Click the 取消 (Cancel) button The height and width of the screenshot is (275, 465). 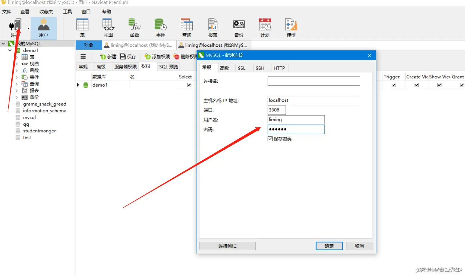pyautogui.click(x=359, y=246)
